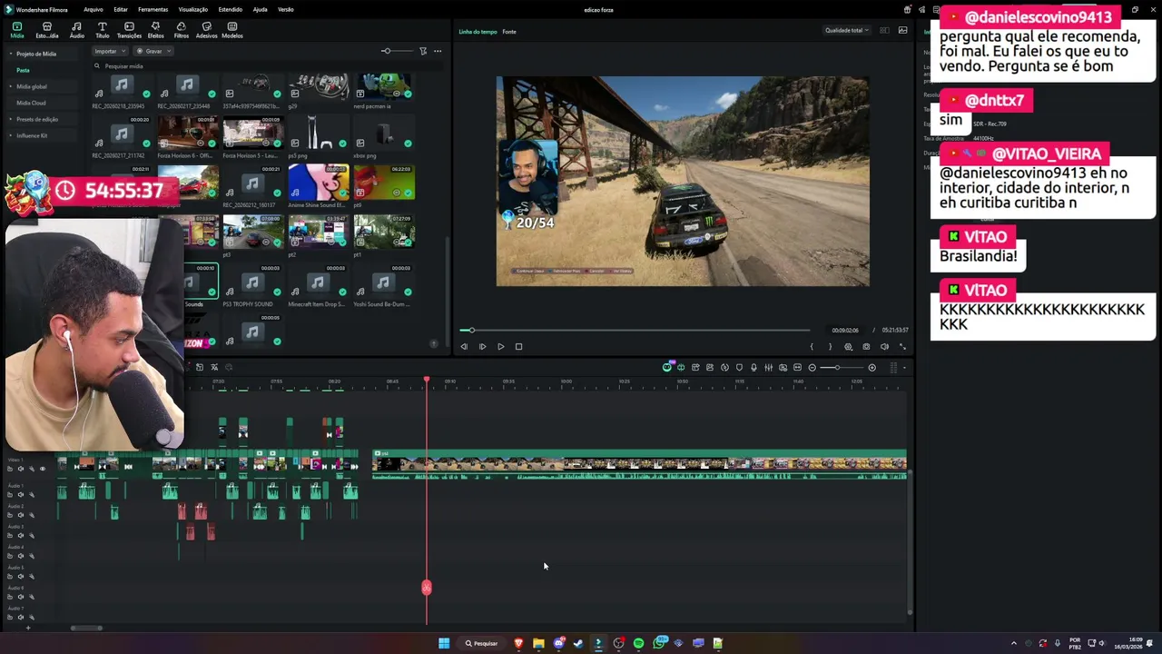Mute the Vídeo 1 track
Viewport: 1162px width, 654px height.
tap(21, 469)
